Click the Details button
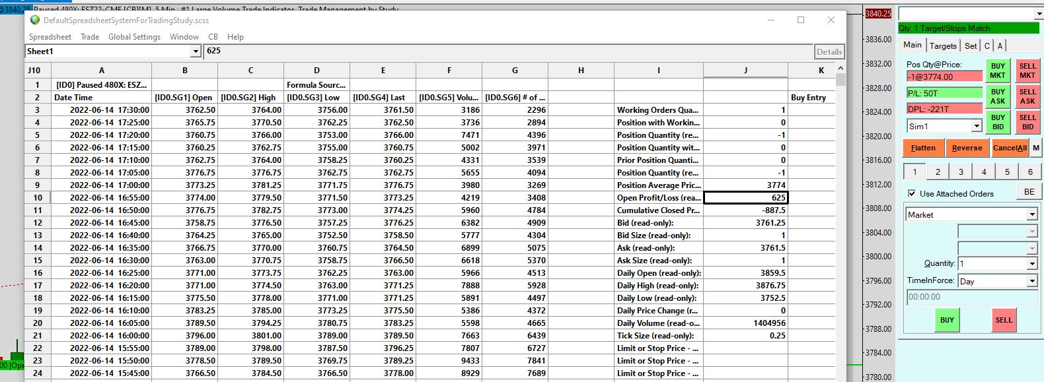1044x382 pixels. coord(829,51)
